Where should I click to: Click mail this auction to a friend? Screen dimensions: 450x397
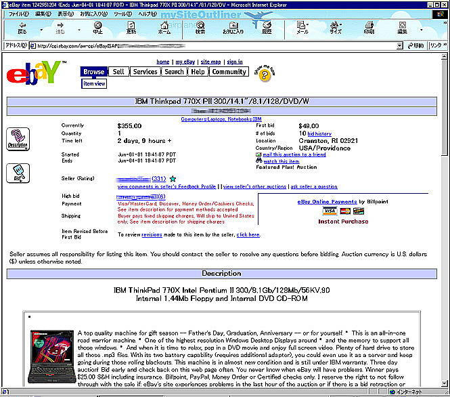(294, 154)
